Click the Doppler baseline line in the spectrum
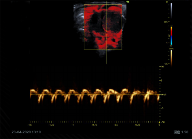Image resolution: width=192 pixels, height=139 pixels. click(x=95, y=94)
